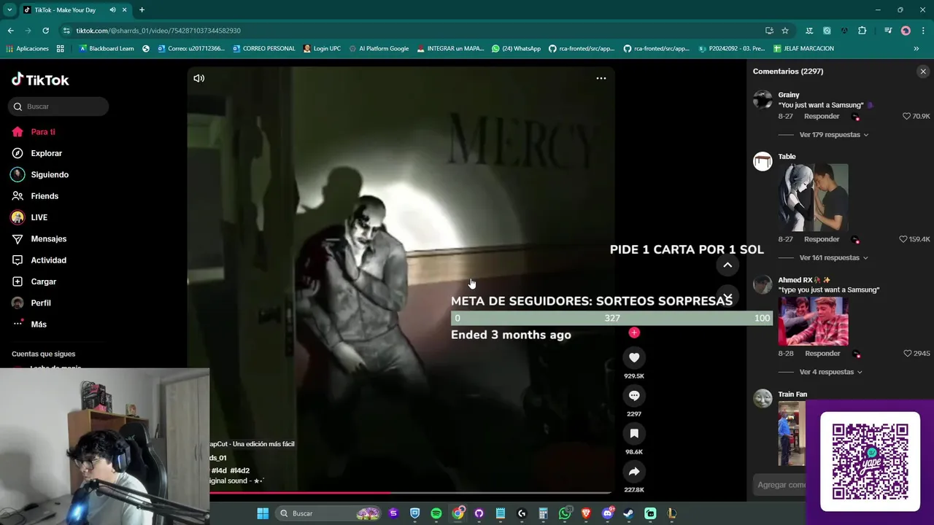Image resolution: width=934 pixels, height=525 pixels.
Task: Open a new browser tab
Action: (142, 10)
